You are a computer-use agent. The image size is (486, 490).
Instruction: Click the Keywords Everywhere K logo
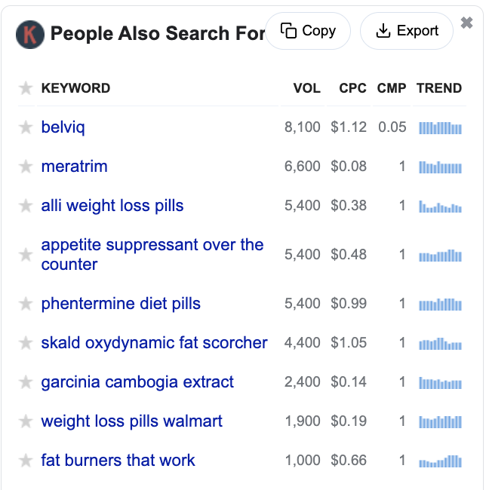pyautogui.click(x=30, y=35)
